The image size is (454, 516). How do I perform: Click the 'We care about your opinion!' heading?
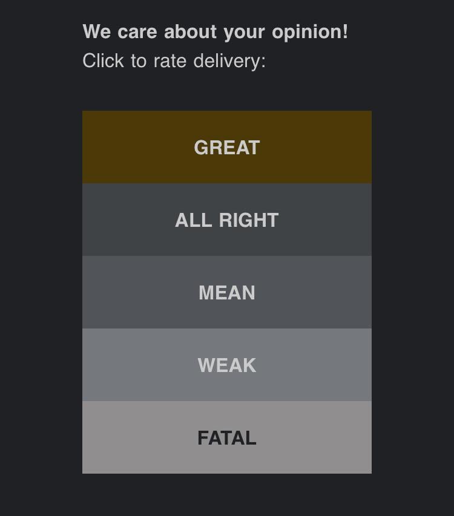[x=215, y=32]
